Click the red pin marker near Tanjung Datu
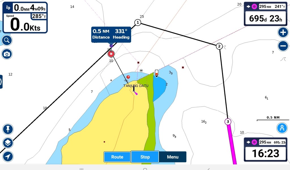The width and height of the screenshot is (290, 170). [x=128, y=77]
